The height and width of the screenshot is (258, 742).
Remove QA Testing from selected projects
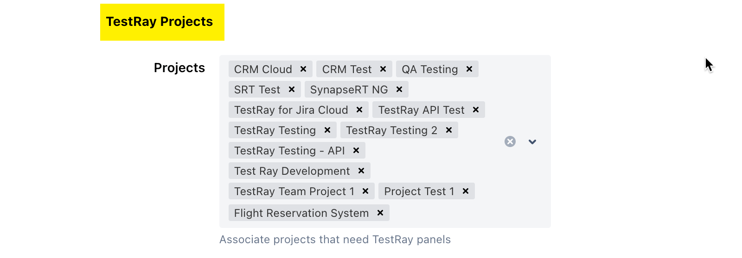coord(469,69)
